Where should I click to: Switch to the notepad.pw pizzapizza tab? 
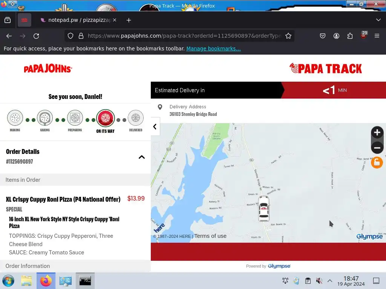[76, 20]
